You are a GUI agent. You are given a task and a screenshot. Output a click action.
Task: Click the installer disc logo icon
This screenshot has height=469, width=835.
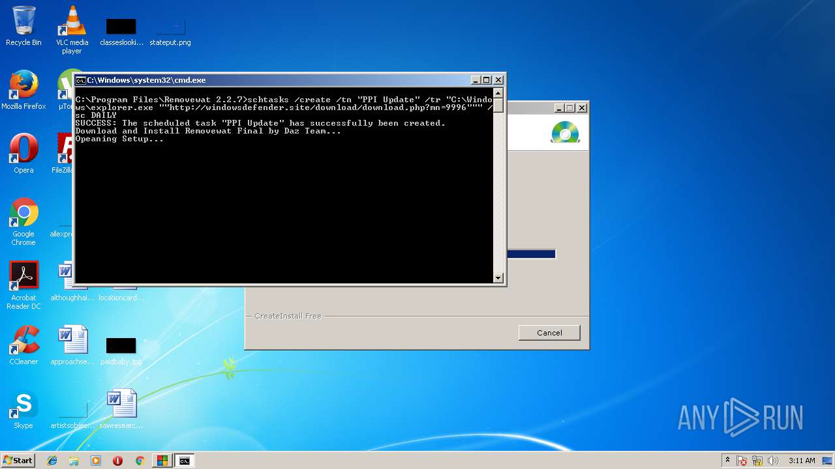pos(565,132)
